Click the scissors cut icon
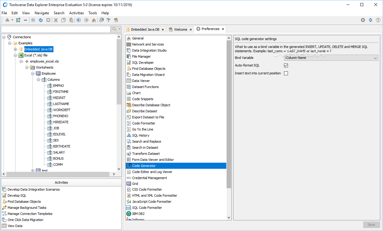This screenshot has height=231, width=383. 56,20
